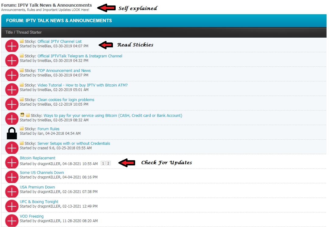Open the Bitcoin Replacement thread
The image size is (329, 227).
coord(37,158)
